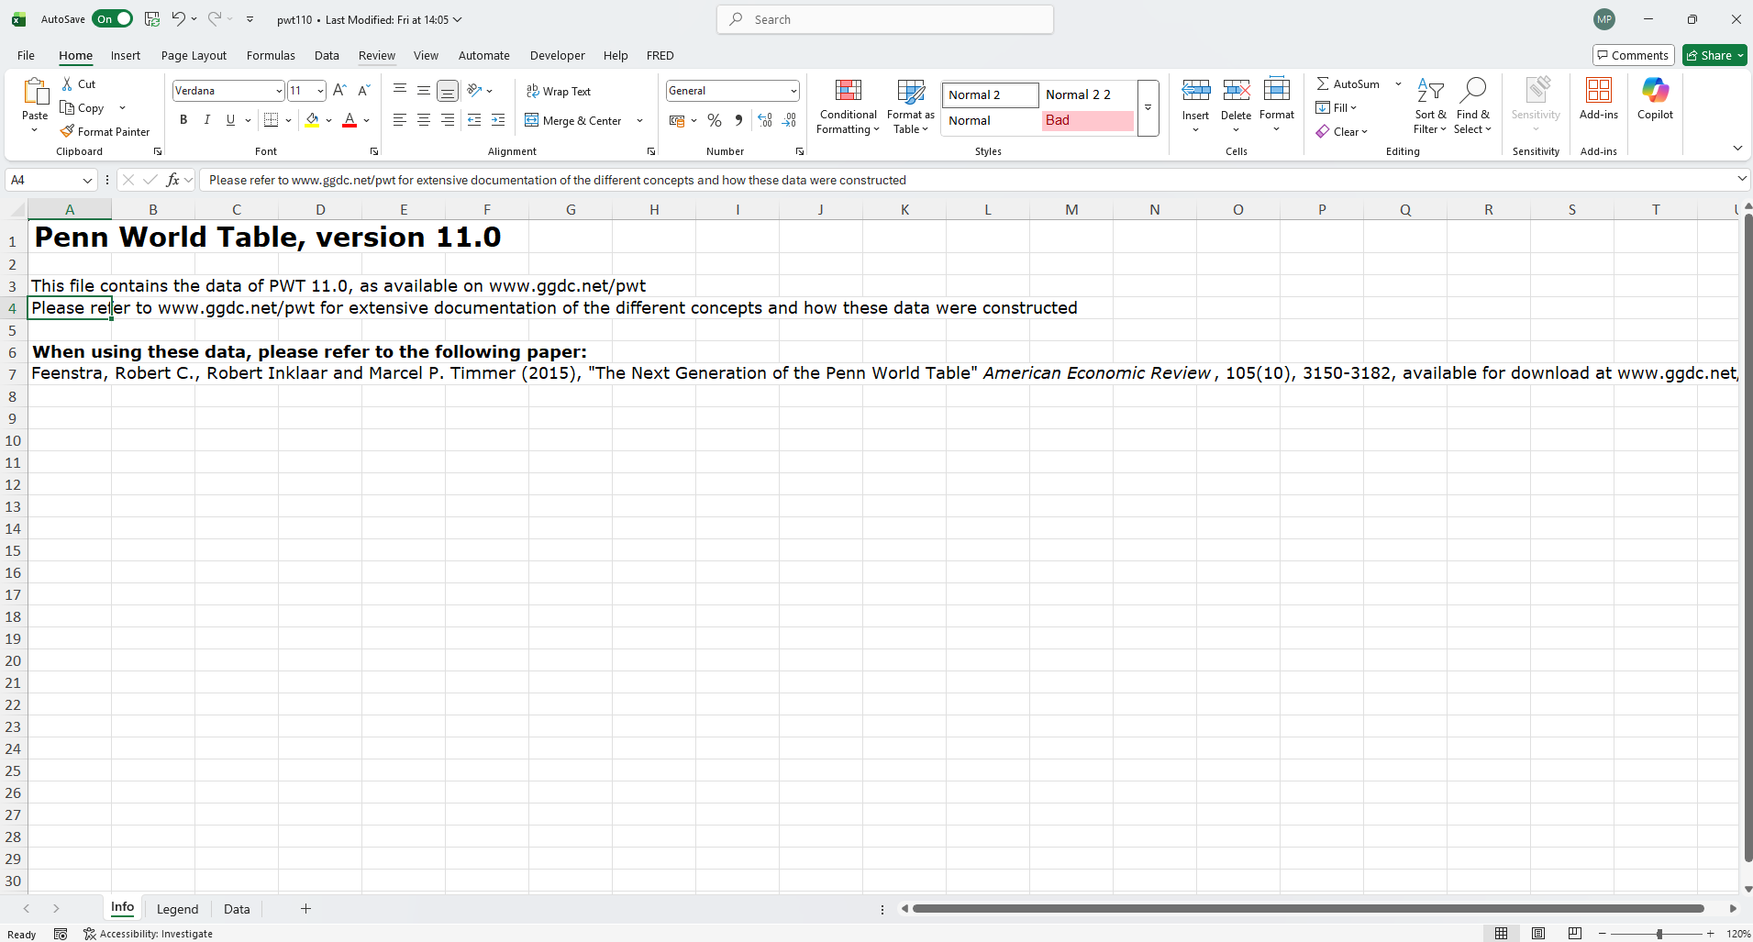Toggle Bold formatting
1753x942 pixels.
tap(183, 120)
